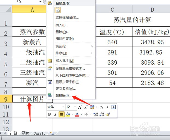
Task: Open the font color dropdown arrow
Action: (81, 114)
